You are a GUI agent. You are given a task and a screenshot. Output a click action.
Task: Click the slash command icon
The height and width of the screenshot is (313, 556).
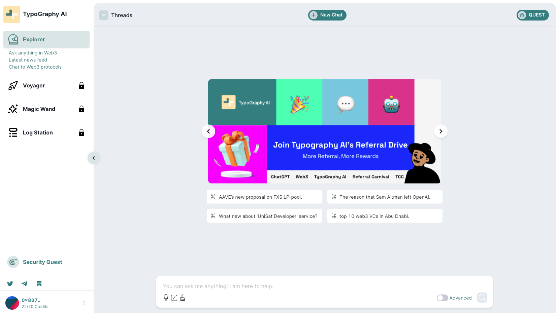coord(174,298)
